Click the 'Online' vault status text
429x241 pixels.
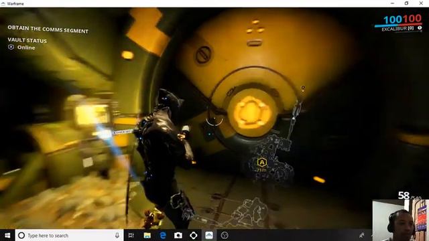pos(26,48)
